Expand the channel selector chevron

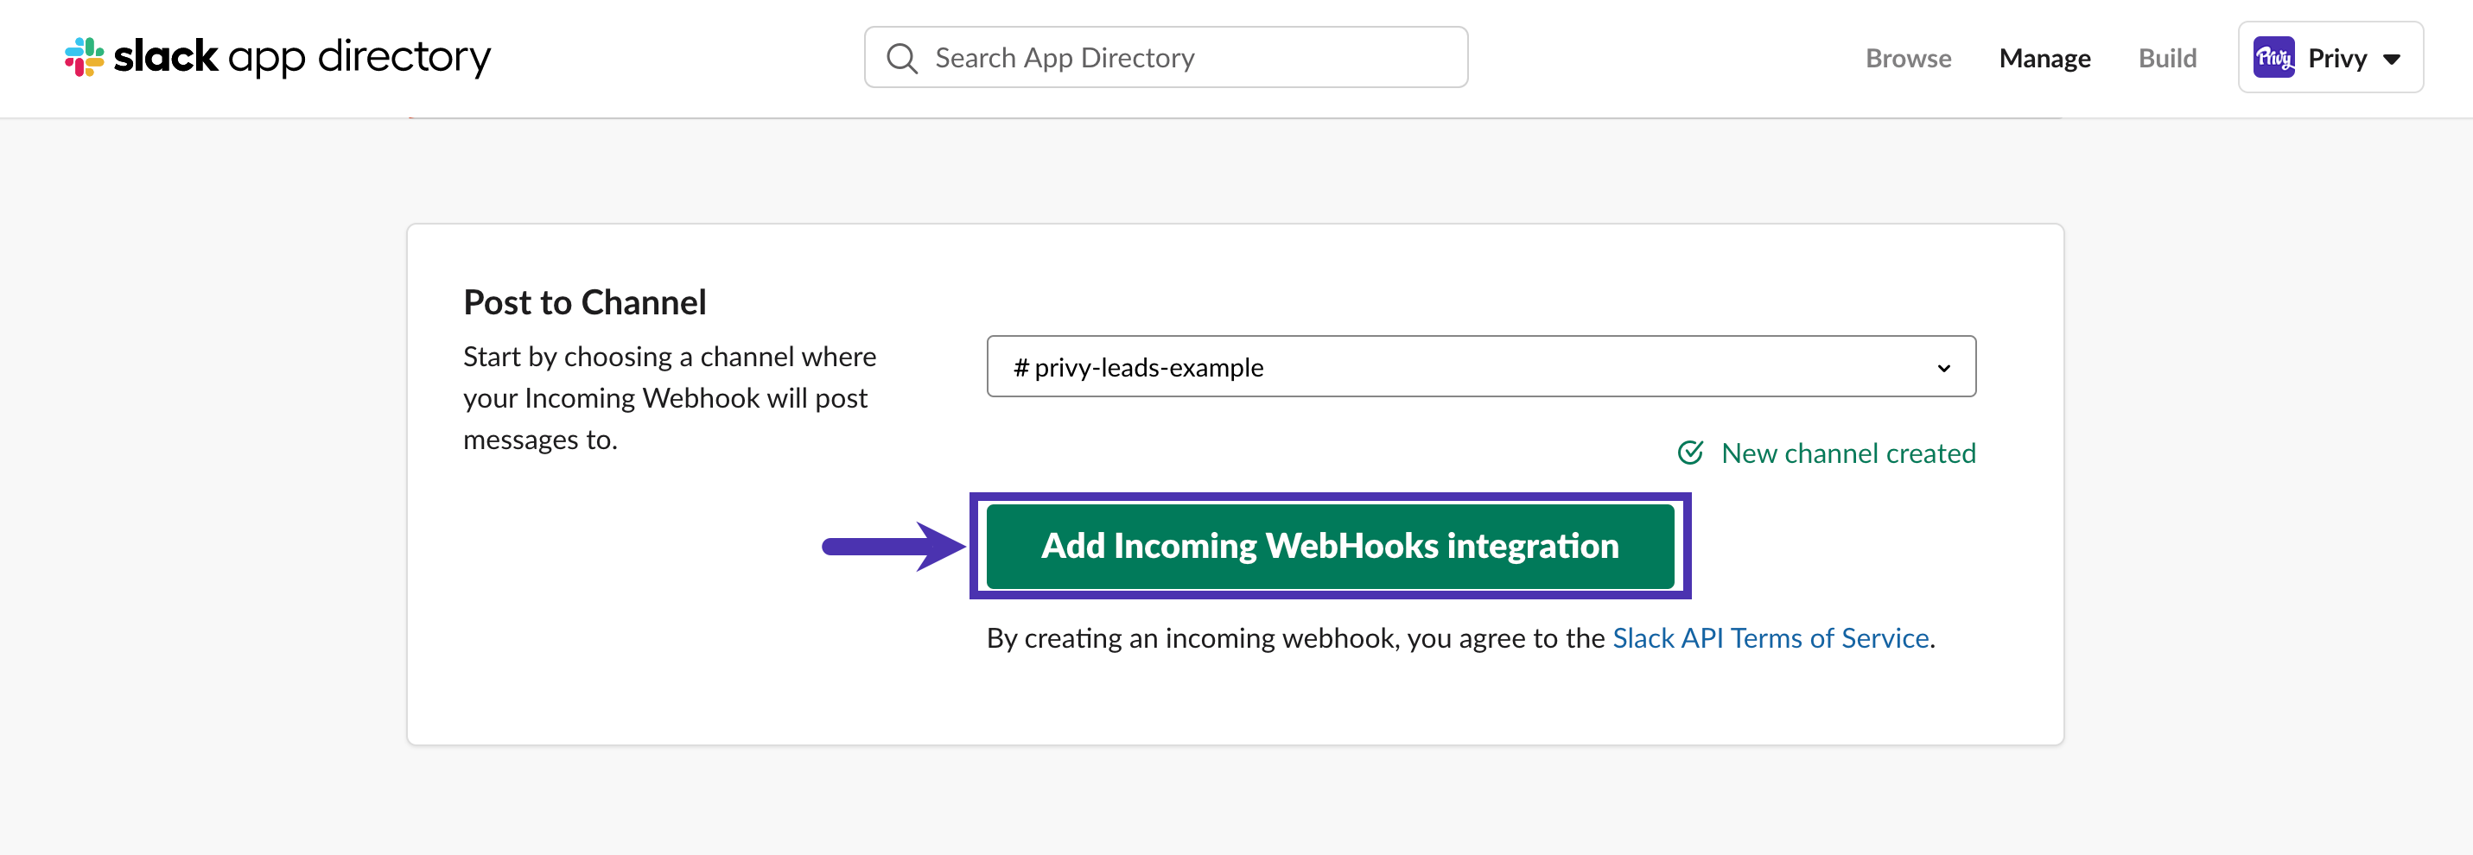[1943, 369]
